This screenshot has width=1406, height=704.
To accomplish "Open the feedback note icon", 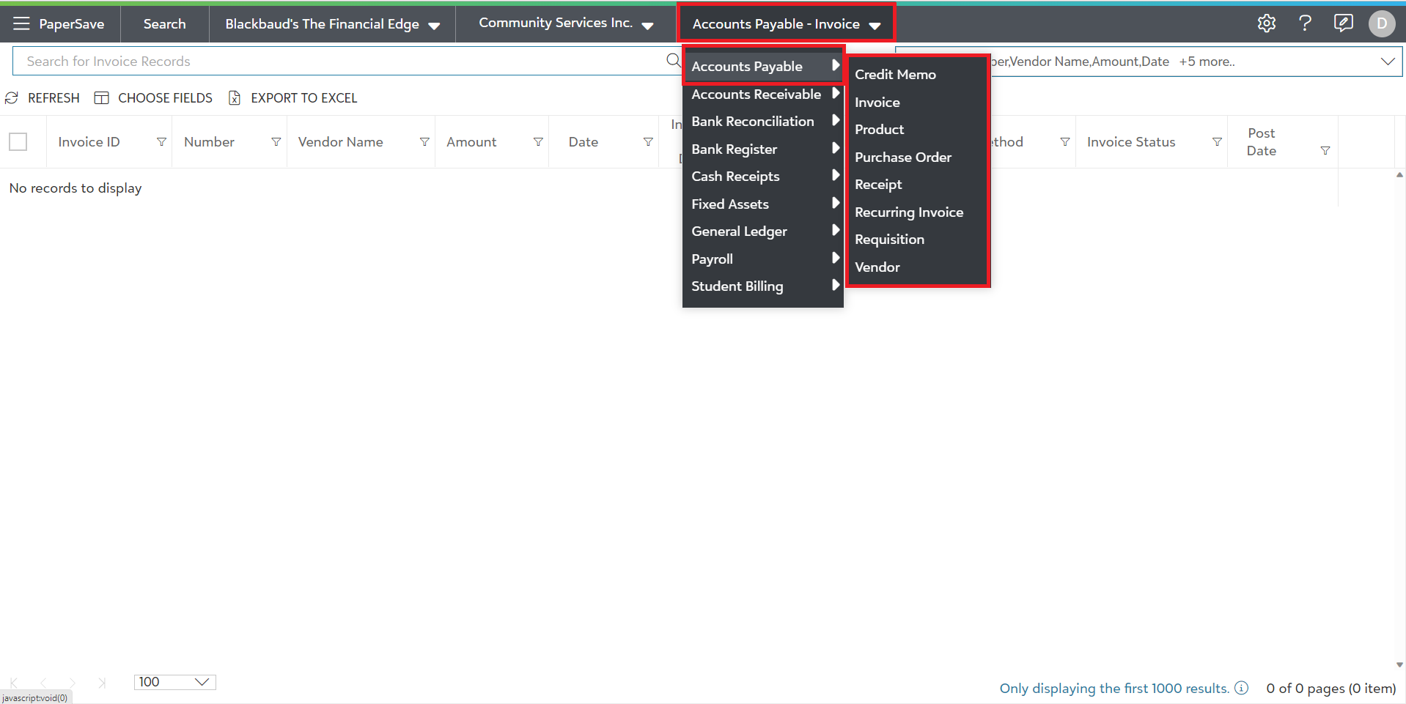I will (x=1343, y=23).
